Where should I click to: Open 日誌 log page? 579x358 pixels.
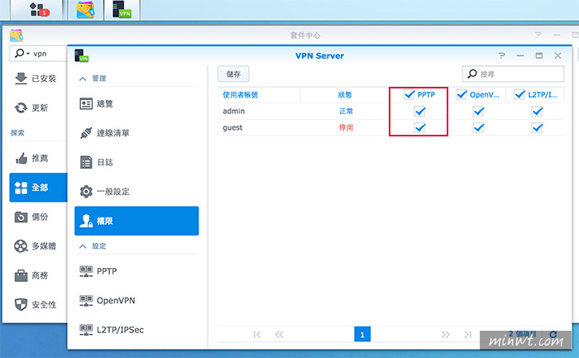[x=136, y=162]
